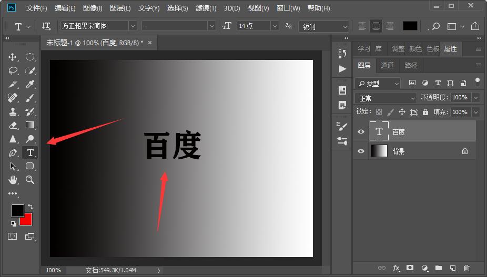Toggle the layer filter switch
Viewport: 487px width, 277px height.
click(x=478, y=83)
